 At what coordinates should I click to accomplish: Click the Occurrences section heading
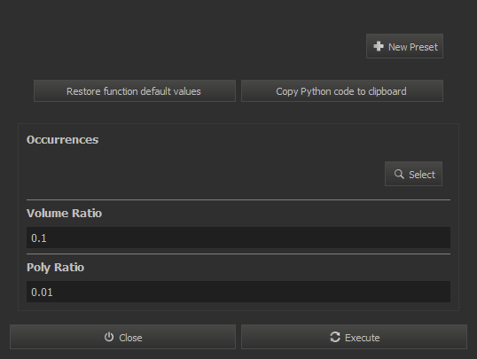click(63, 140)
